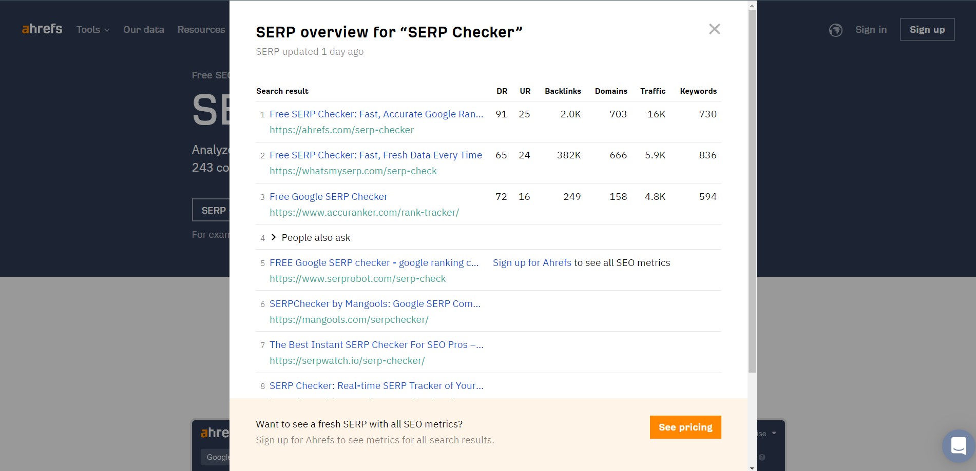Click the scrollbar up arrow

click(x=752, y=6)
